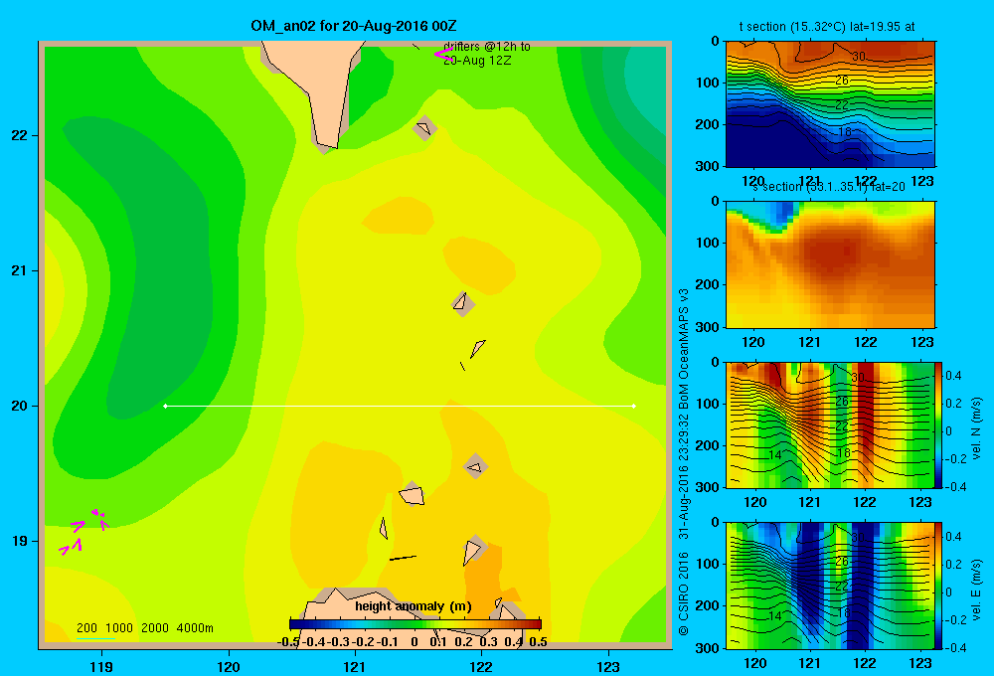
Task: Click the '30' isotherm label in the t section
Action: coord(859,57)
